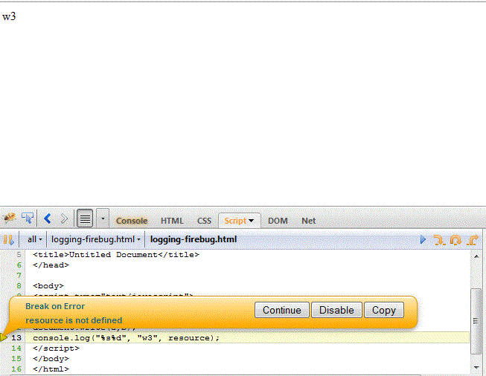Set a breakpoint on line number 14
Screen dimensions: 486x376
pos(16,349)
